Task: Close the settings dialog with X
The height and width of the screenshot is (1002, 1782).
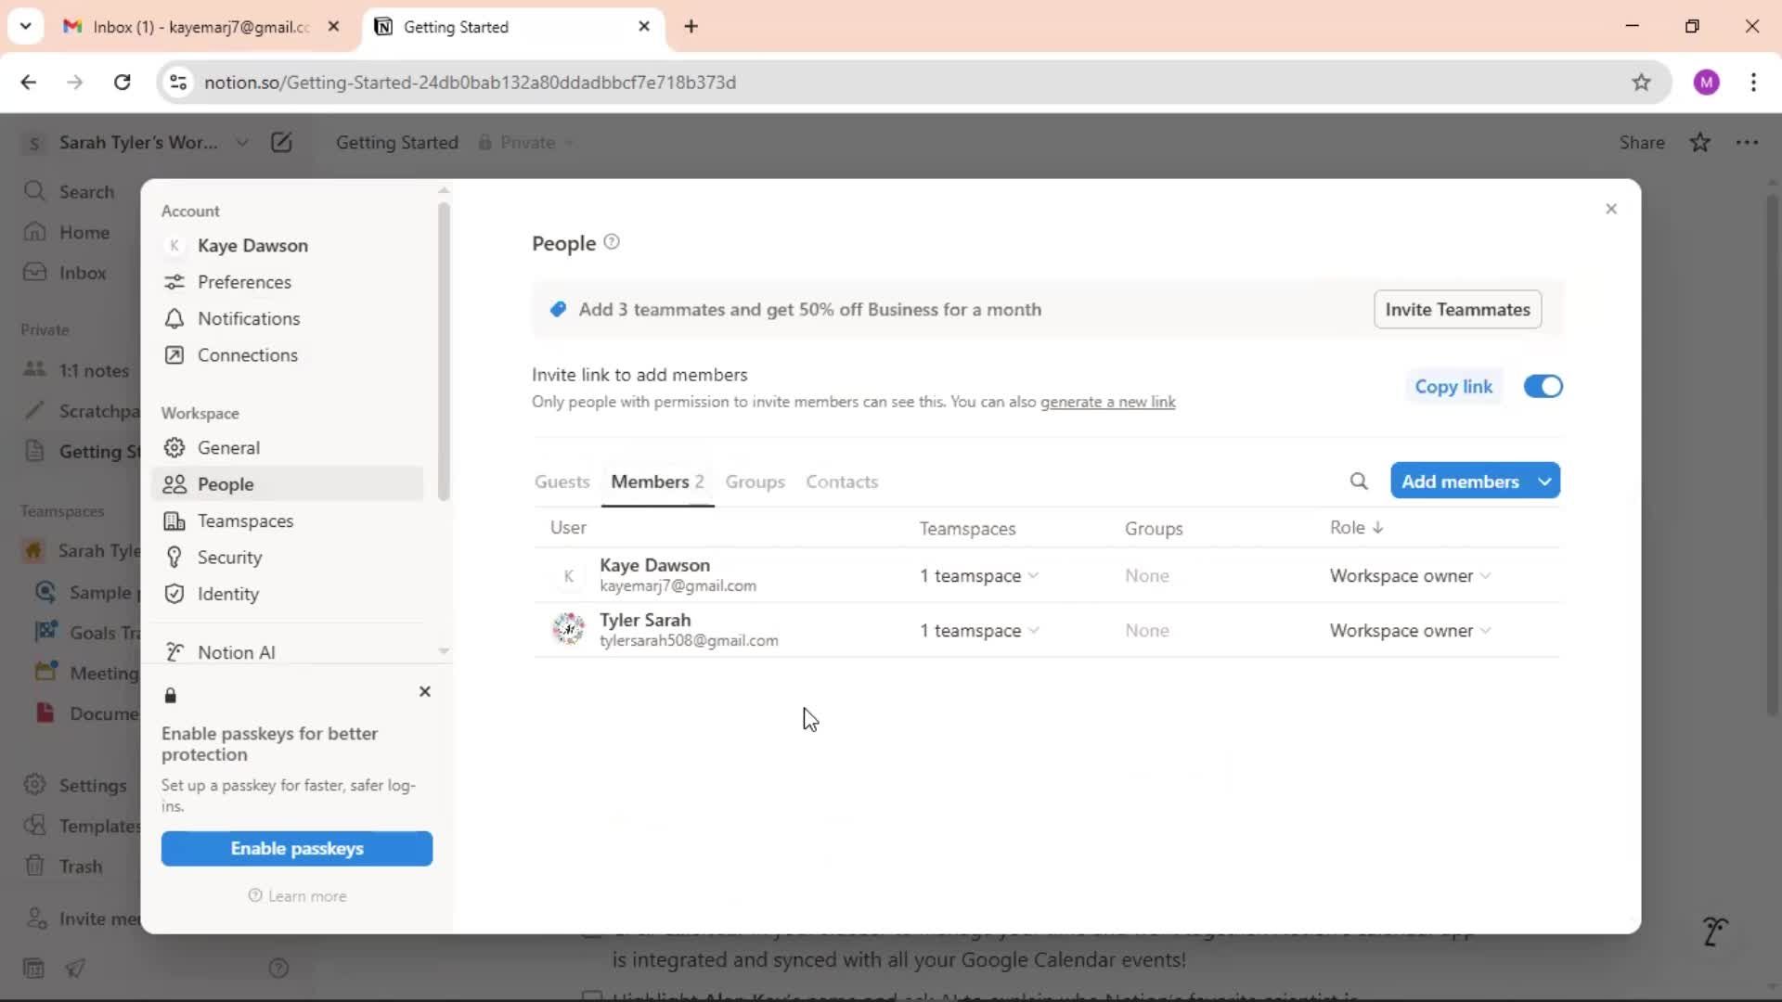Action: point(1611,209)
